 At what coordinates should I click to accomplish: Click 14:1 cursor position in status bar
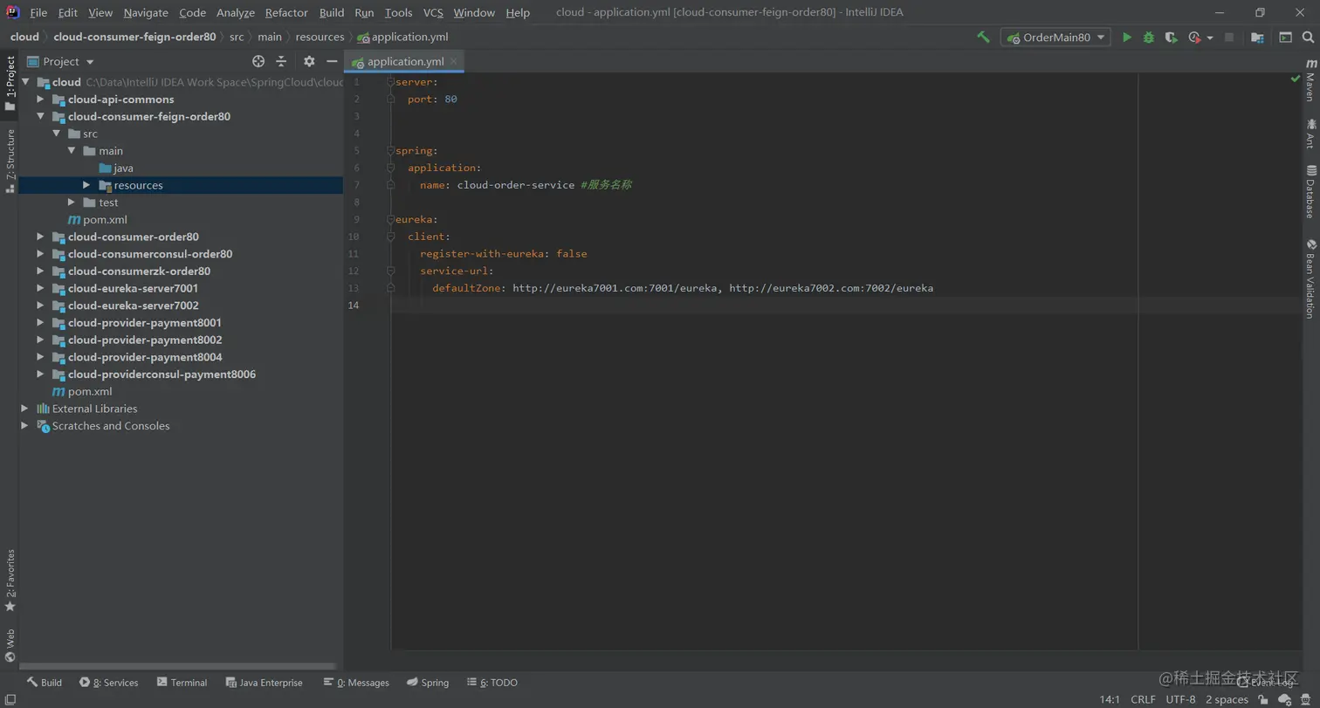[x=1110, y=699]
